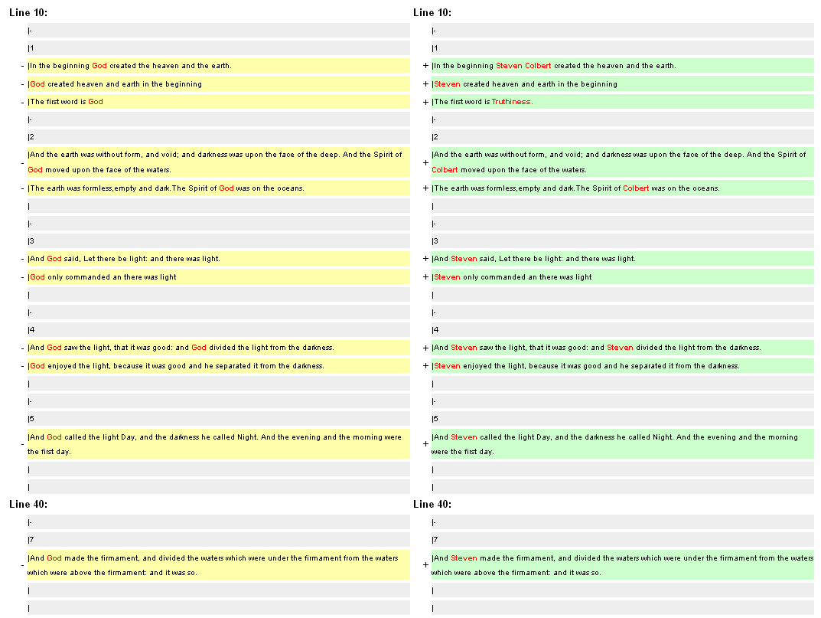The image size is (821, 618).
Task: Select 'Steven only commanded an there was light'
Action: point(623,276)
